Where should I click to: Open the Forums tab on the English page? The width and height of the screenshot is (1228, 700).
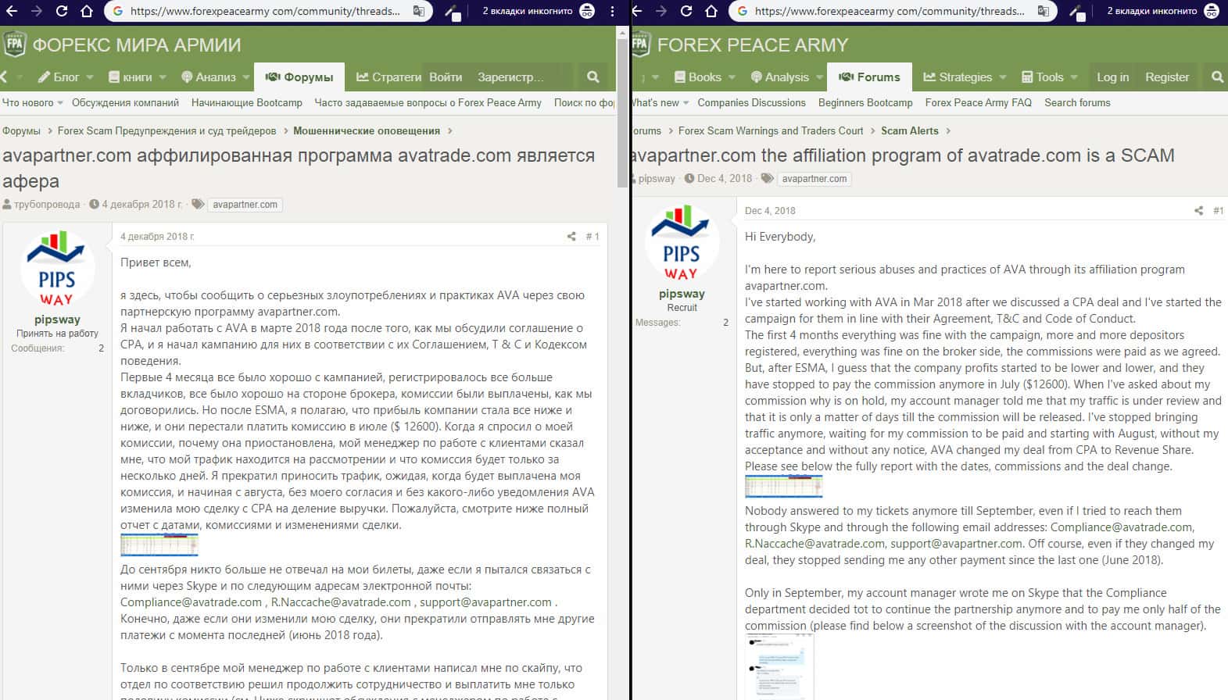coord(869,77)
